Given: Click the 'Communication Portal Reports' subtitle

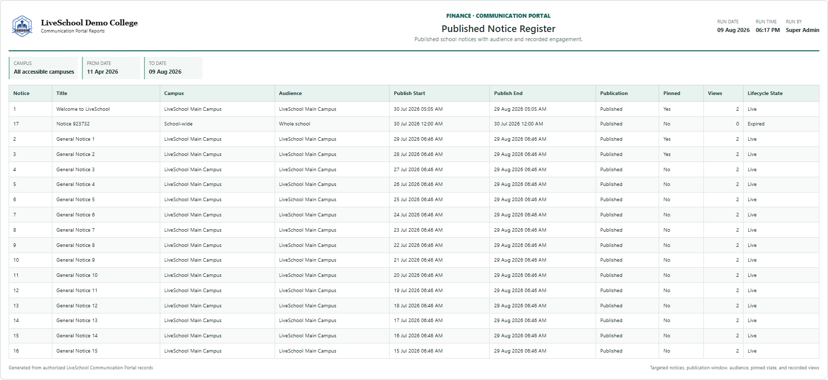Looking at the screenshot, I should click(73, 31).
